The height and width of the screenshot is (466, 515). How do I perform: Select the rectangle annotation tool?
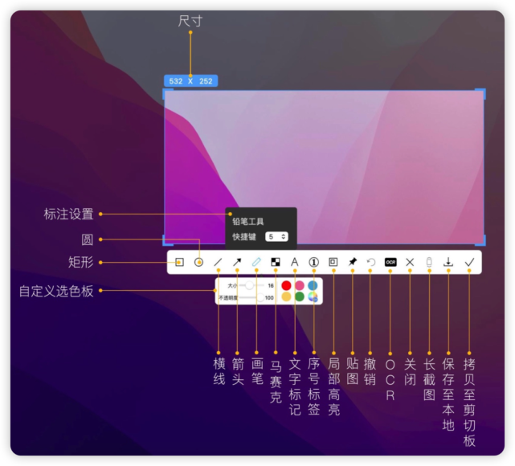click(x=179, y=262)
